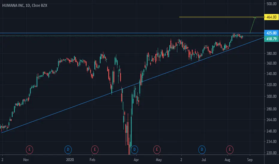Viewport: 279px width, 164px height.
Task: Click the 264.00 price axis value
Action: (x=271, y=120)
